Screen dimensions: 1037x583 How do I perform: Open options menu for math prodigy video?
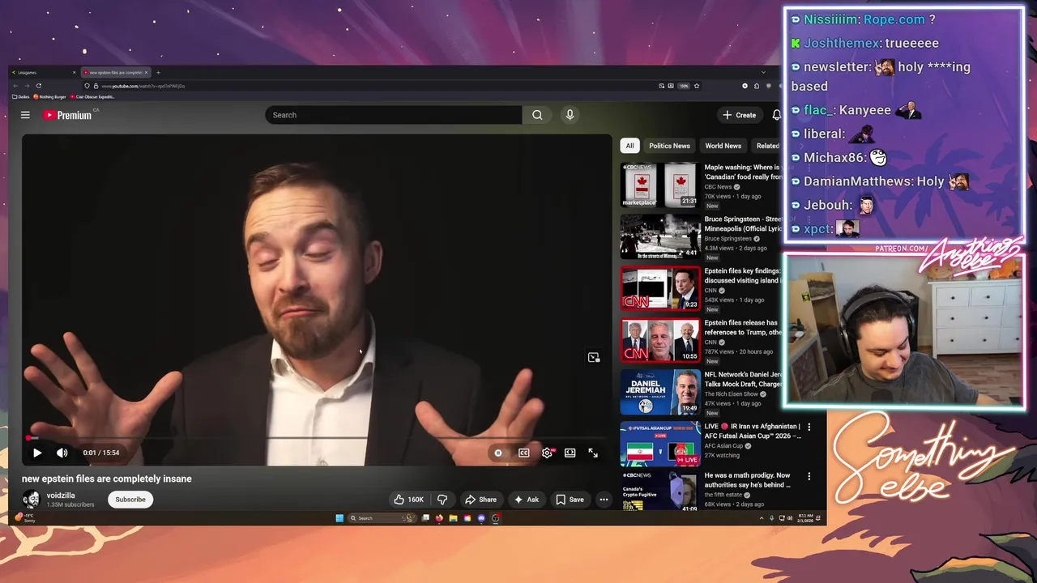point(809,476)
